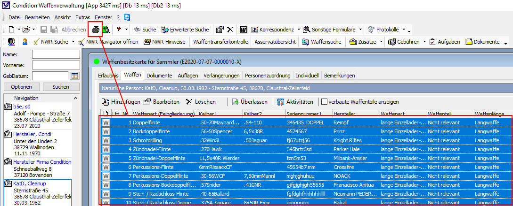Click Löschen to delete the weapon entry

(x=201, y=102)
